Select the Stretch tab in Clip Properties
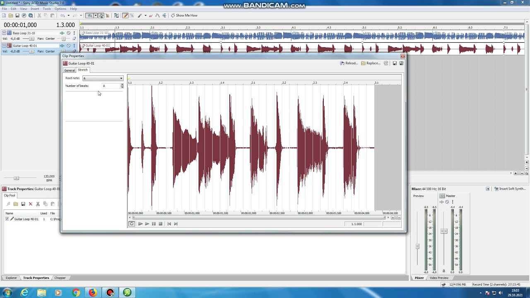Viewport: 530px width, 298px height. pos(83,70)
